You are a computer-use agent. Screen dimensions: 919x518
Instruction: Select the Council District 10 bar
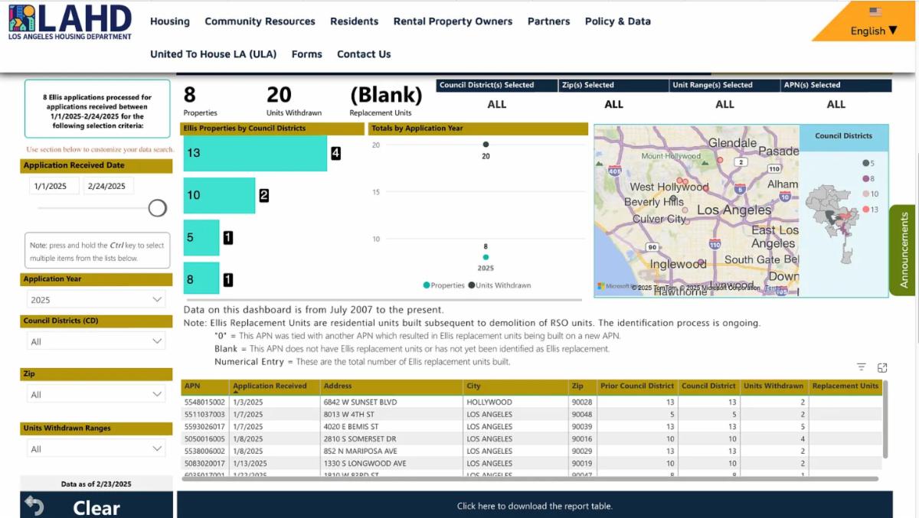219,196
